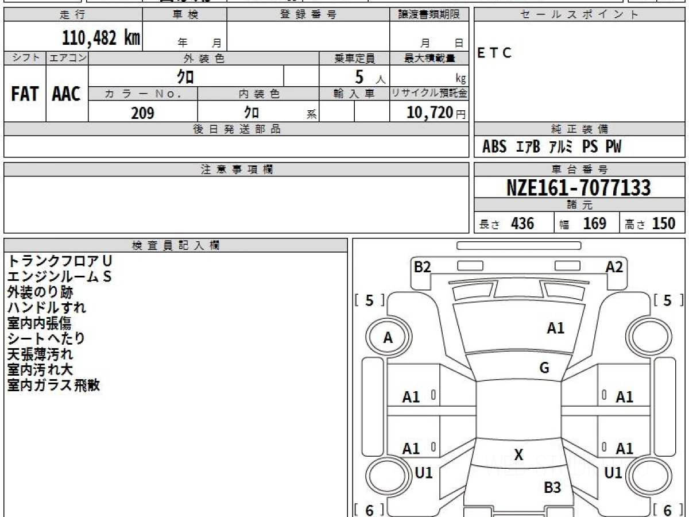Click the mileage value 110,482 km
The width and height of the screenshot is (689, 517).
(x=100, y=38)
